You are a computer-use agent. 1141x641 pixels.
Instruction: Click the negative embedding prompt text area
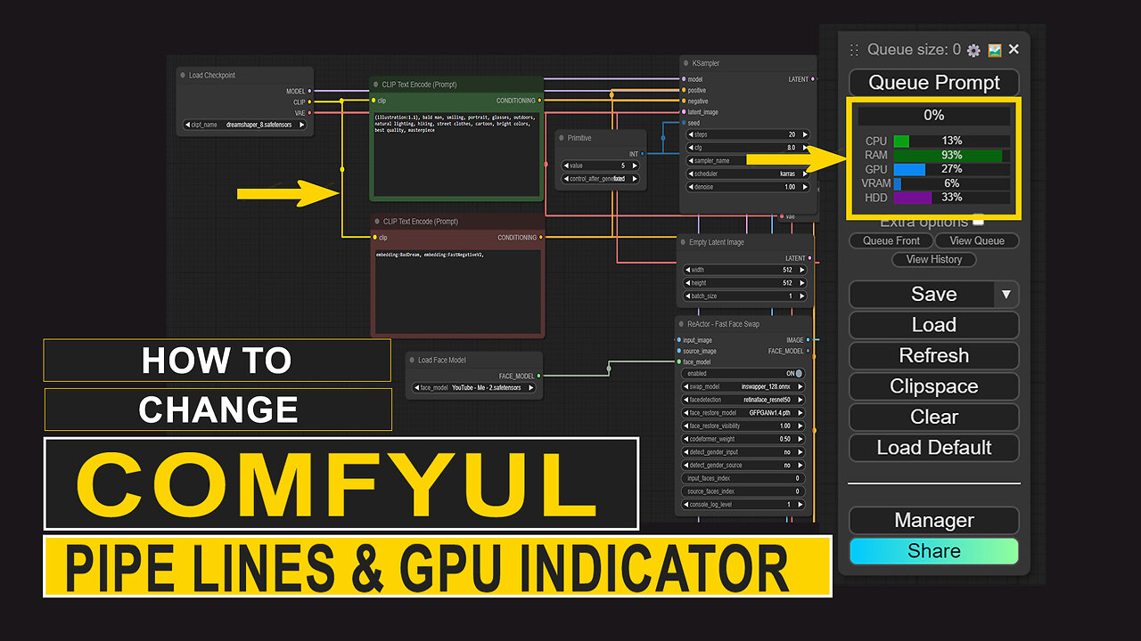(x=456, y=291)
